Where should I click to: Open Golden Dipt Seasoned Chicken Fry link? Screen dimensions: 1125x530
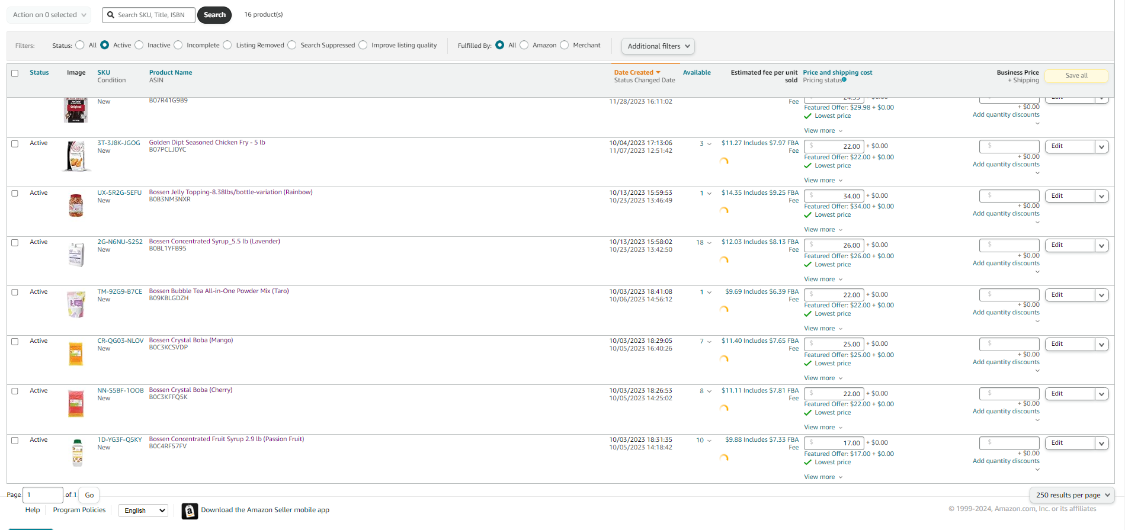click(207, 143)
